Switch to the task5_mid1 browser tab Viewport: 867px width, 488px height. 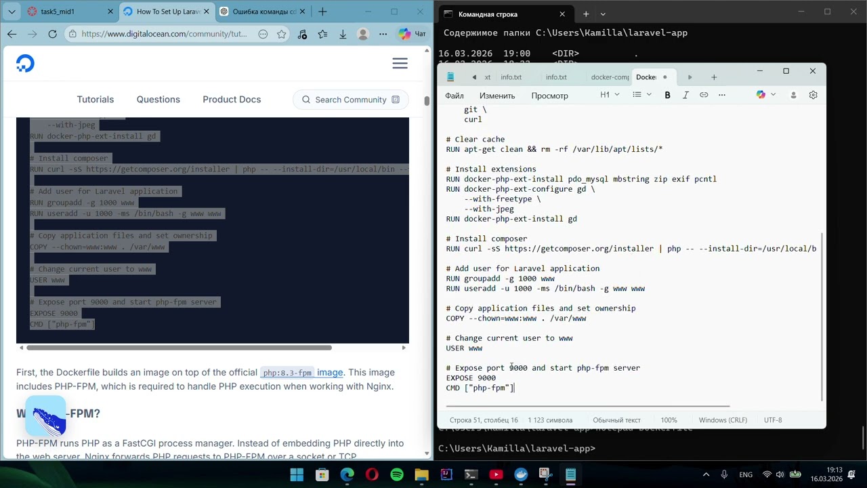[68, 12]
